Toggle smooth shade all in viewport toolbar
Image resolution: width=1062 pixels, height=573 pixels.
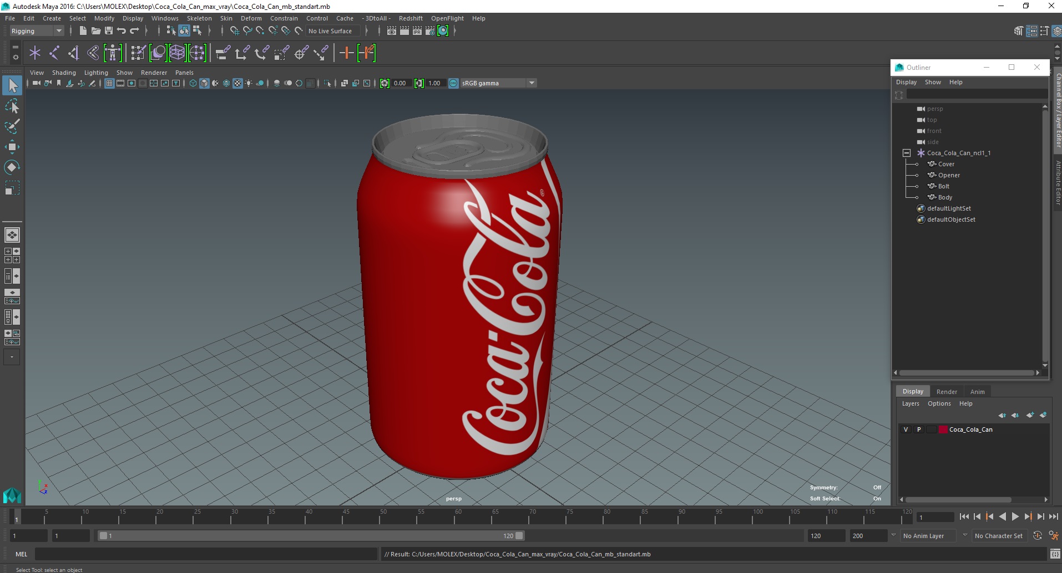click(204, 83)
